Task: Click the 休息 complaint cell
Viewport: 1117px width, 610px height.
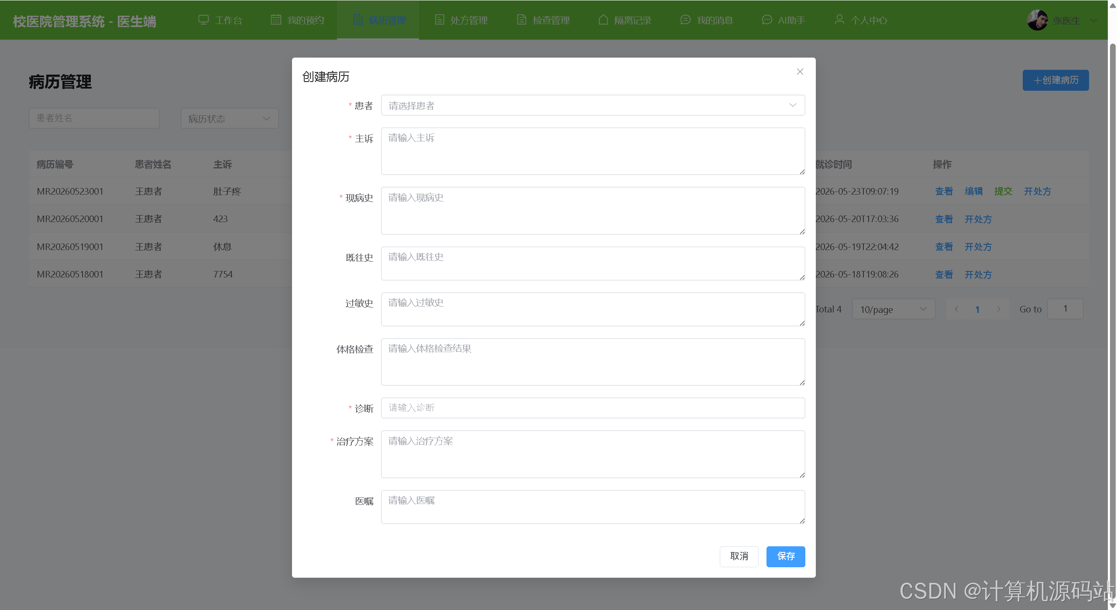Action: pyautogui.click(x=222, y=247)
